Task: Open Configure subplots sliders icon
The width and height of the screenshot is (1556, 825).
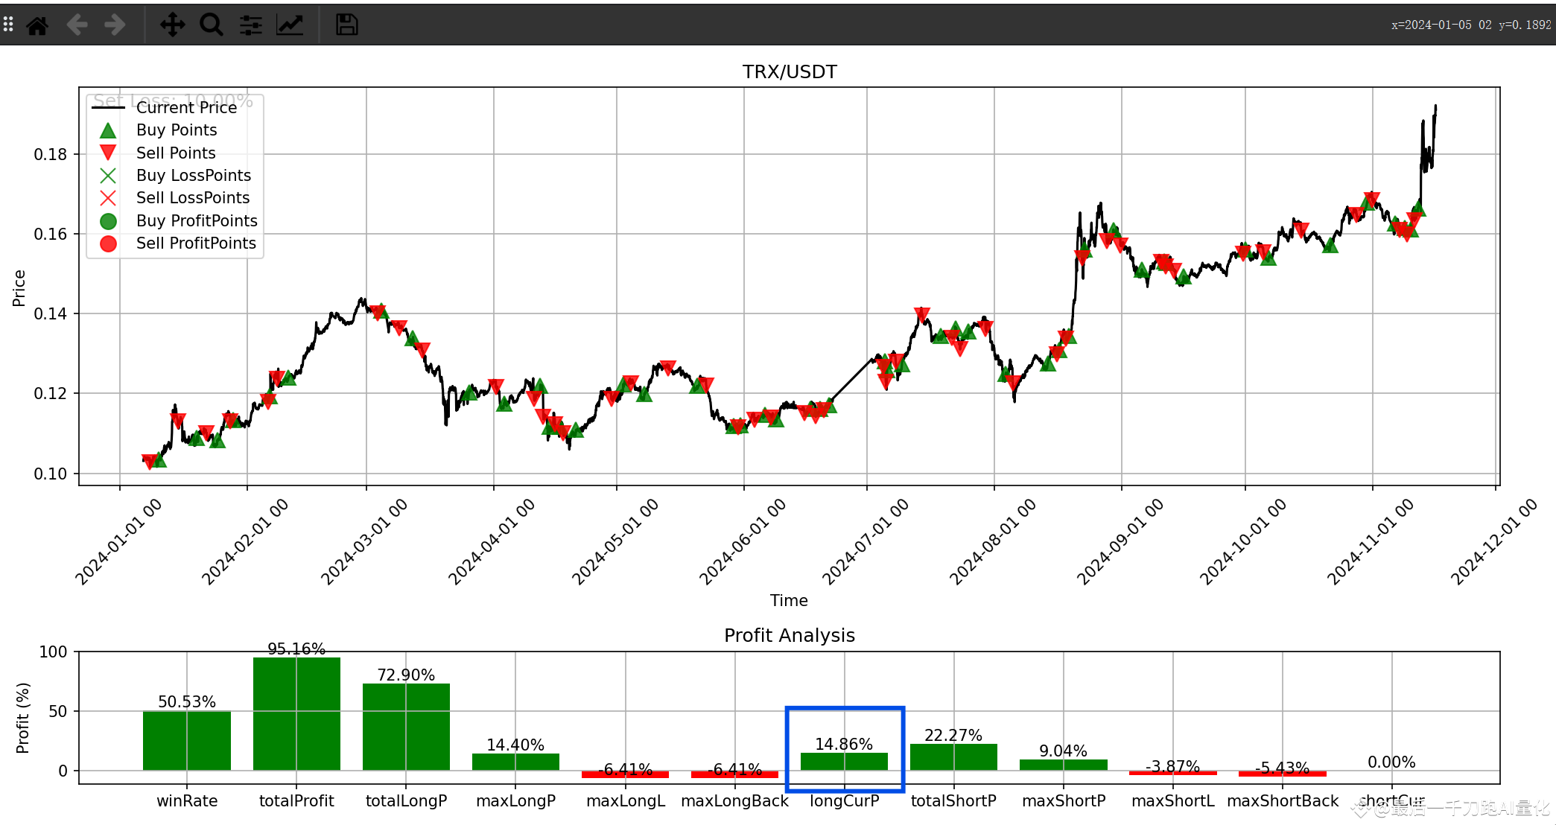Action: point(251,25)
